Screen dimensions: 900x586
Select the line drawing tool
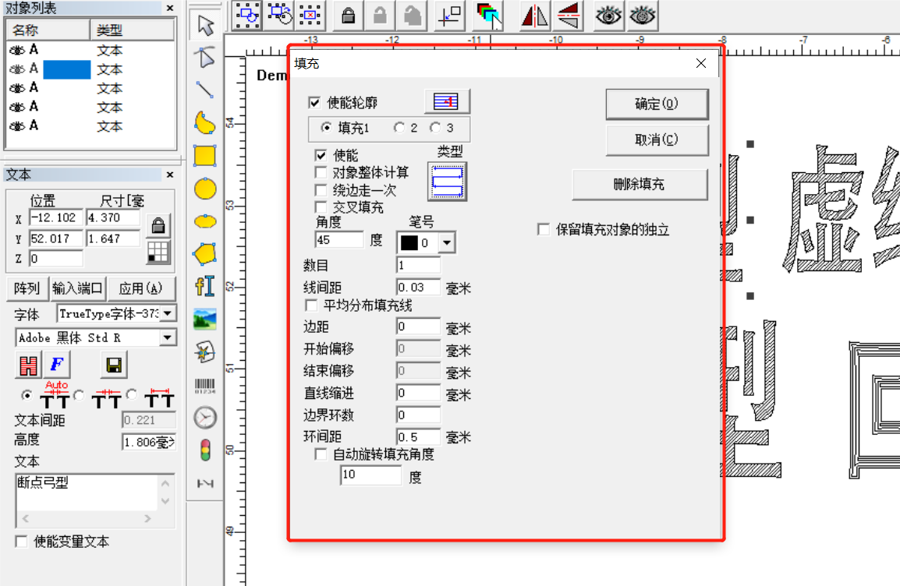205,90
